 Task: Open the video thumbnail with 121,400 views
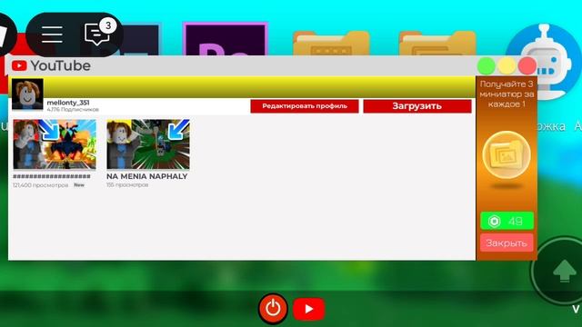point(55,144)
